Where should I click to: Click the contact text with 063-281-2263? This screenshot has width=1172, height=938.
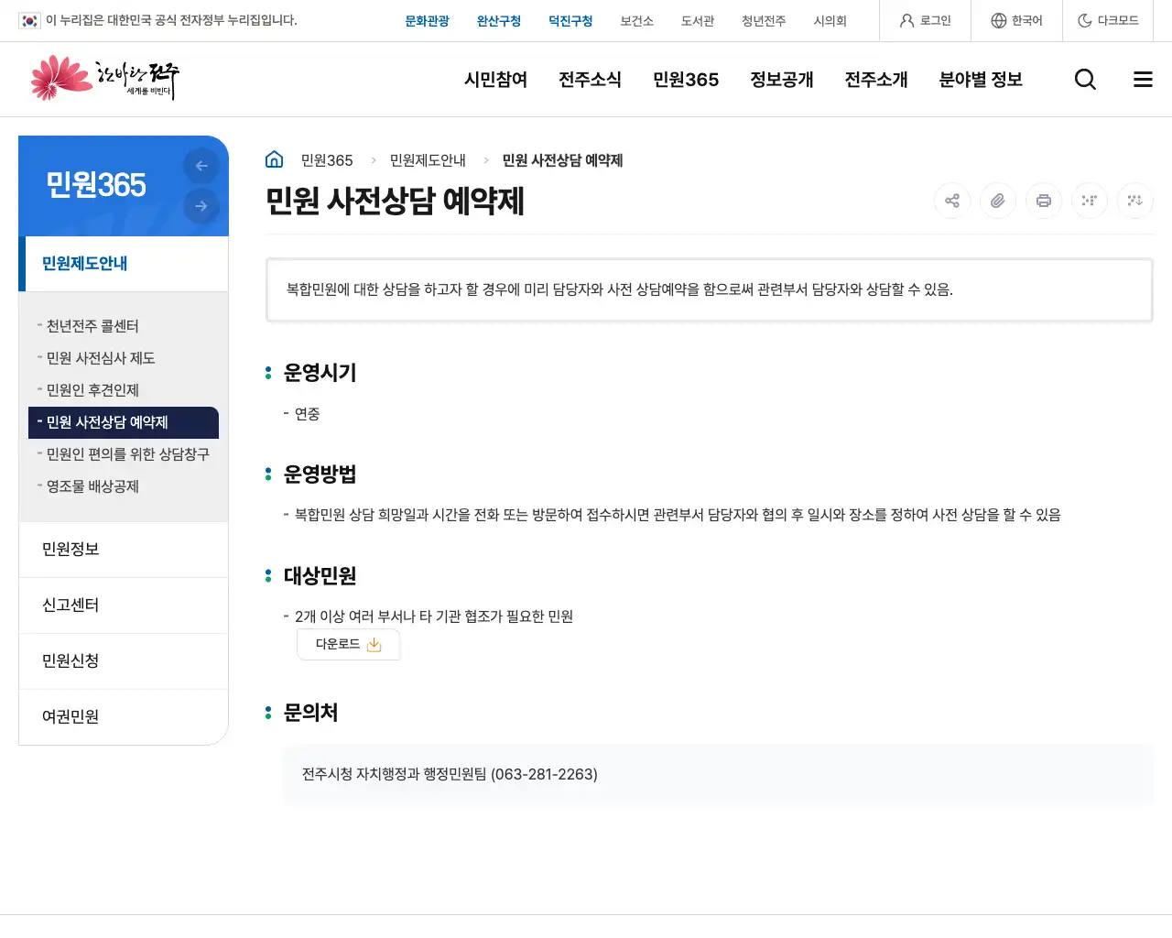point(450,774)
